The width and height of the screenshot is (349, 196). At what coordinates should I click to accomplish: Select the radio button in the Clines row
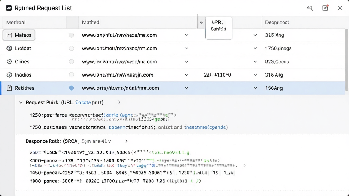pyautogui.click(x=71, y=62)
